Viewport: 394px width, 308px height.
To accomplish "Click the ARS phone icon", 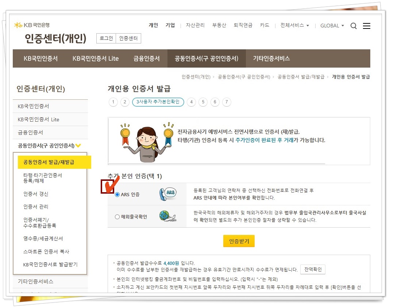I will click(x=168, y=194).
